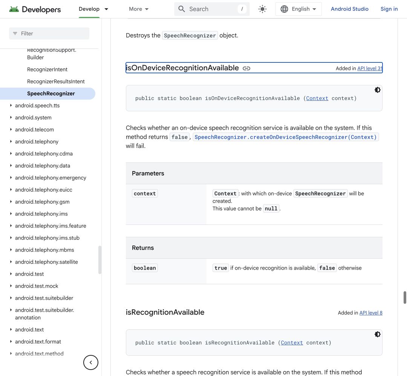Click the page vertical scrollbar thumb

[404, 297]
